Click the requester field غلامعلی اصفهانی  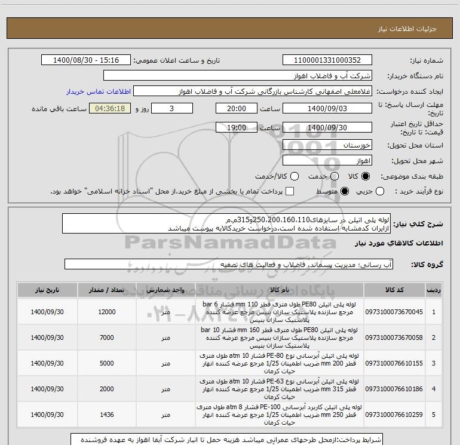click(x=253, y=91)
